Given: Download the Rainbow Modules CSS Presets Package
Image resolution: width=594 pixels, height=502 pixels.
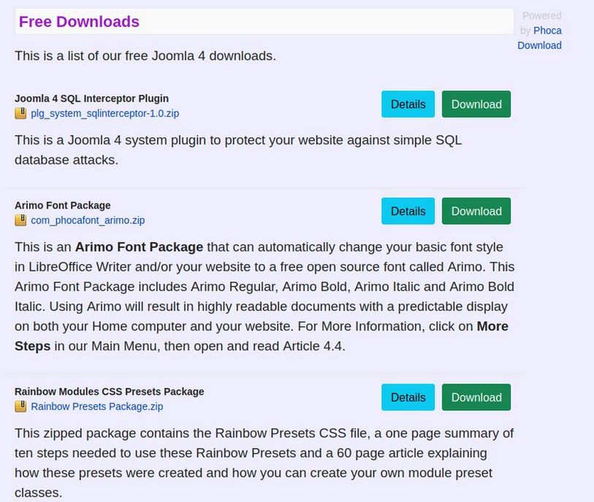Looking at the screenshot, I should [x=476, y=398].
